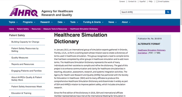Open the Careers link
The image size is (182, 97).
pos(122,2)
